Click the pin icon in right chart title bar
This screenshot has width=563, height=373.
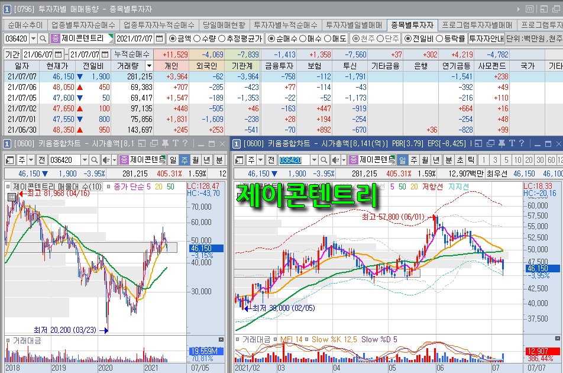tap(502, 144)
